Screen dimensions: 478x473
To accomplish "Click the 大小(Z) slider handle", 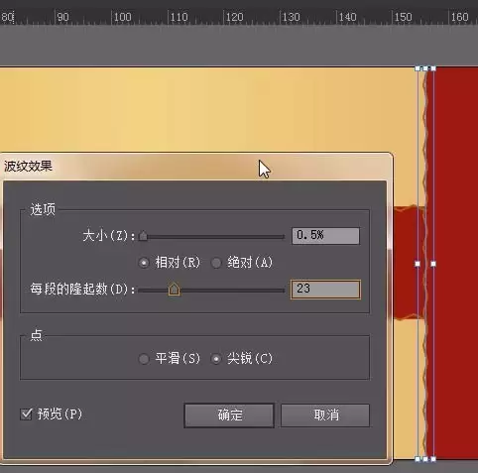I will click(143, 236).
